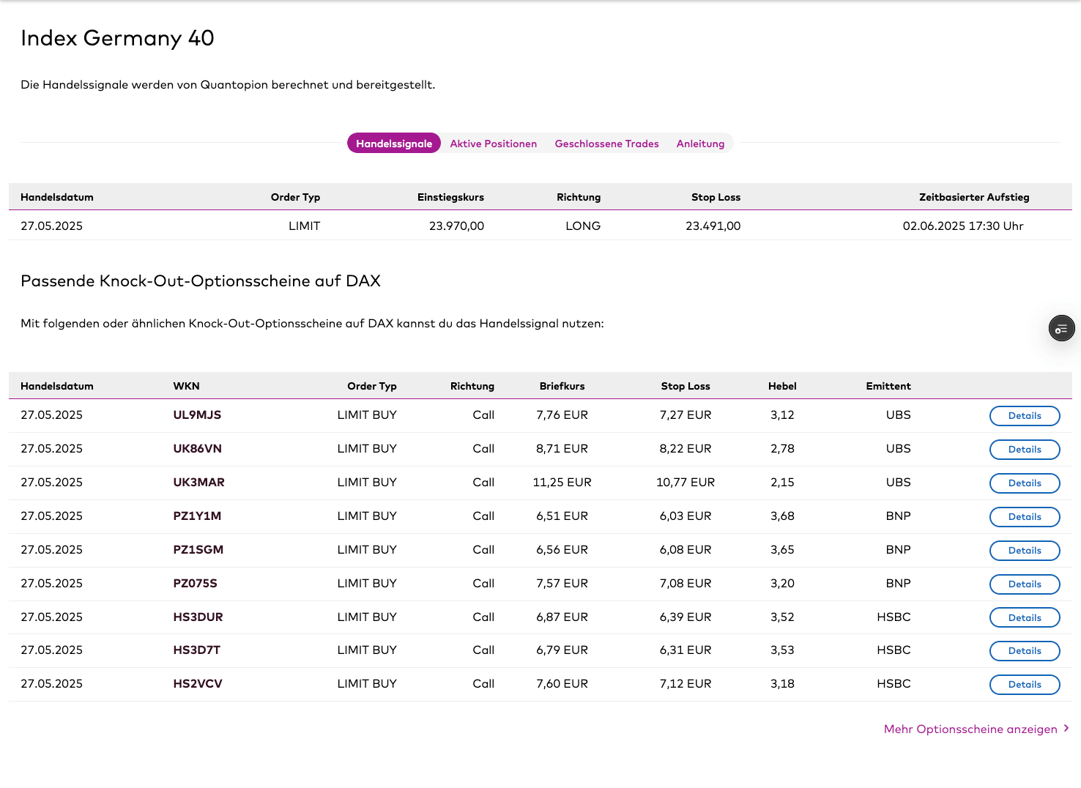Click the Emittent column header

click(x=888, y=386)
